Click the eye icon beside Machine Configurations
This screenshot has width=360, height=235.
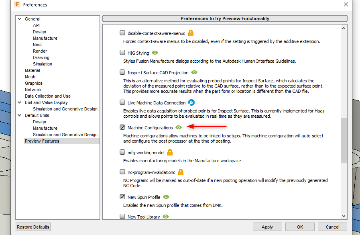[x=179, y=127]
